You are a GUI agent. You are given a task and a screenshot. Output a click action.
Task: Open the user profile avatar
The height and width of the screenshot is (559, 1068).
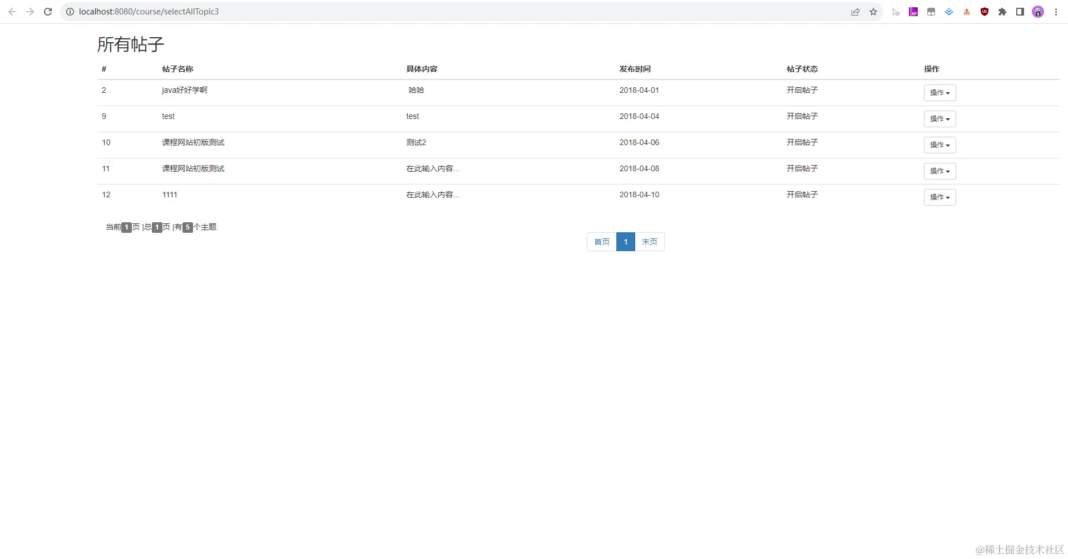click(1038, 12)
